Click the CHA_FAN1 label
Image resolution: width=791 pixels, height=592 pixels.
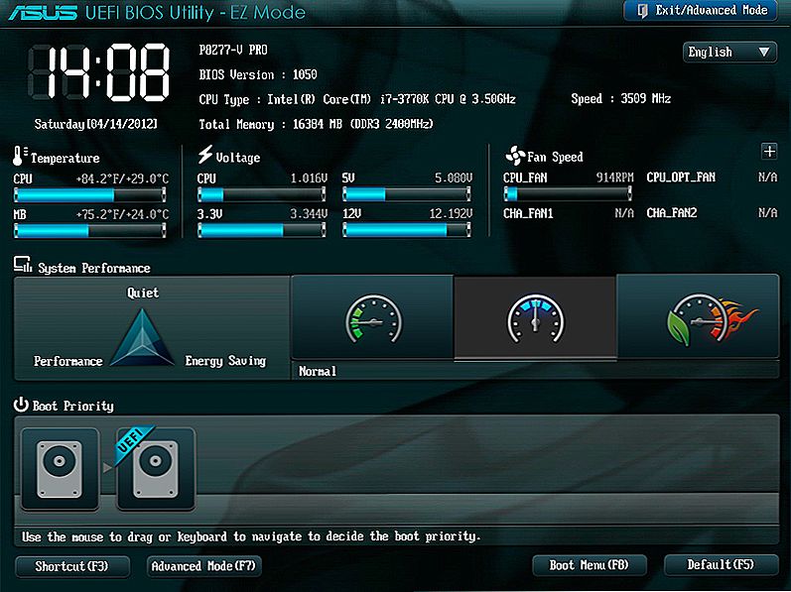(x=528, y=213)
